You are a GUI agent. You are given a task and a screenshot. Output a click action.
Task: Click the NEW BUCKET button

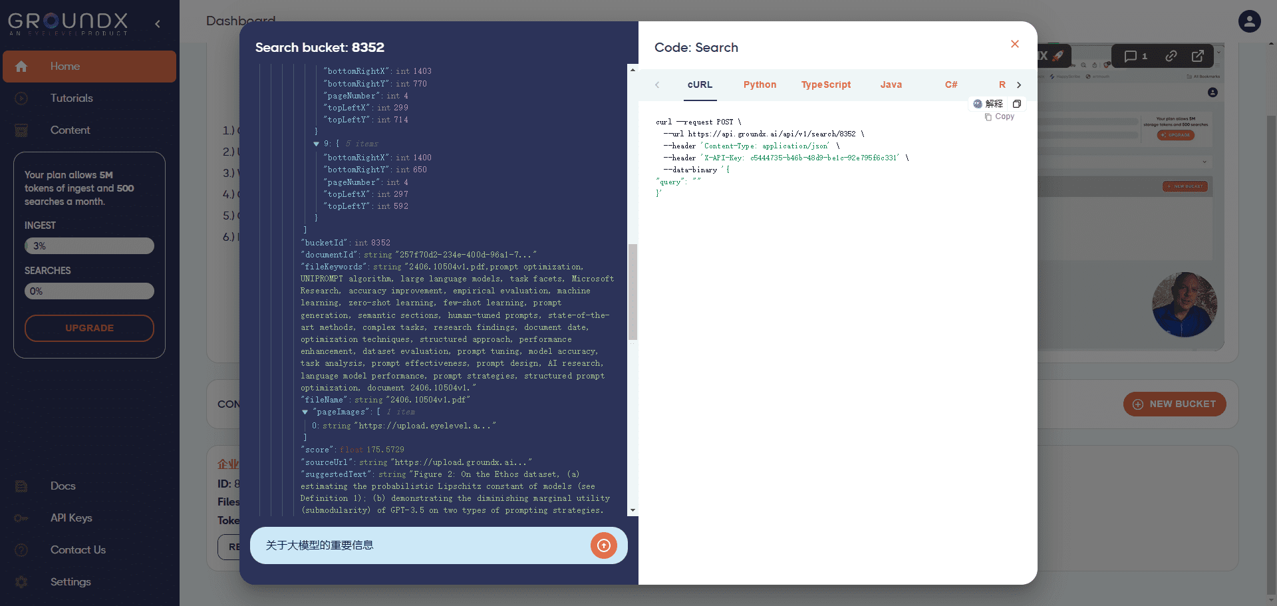(x=1175, y=404)
